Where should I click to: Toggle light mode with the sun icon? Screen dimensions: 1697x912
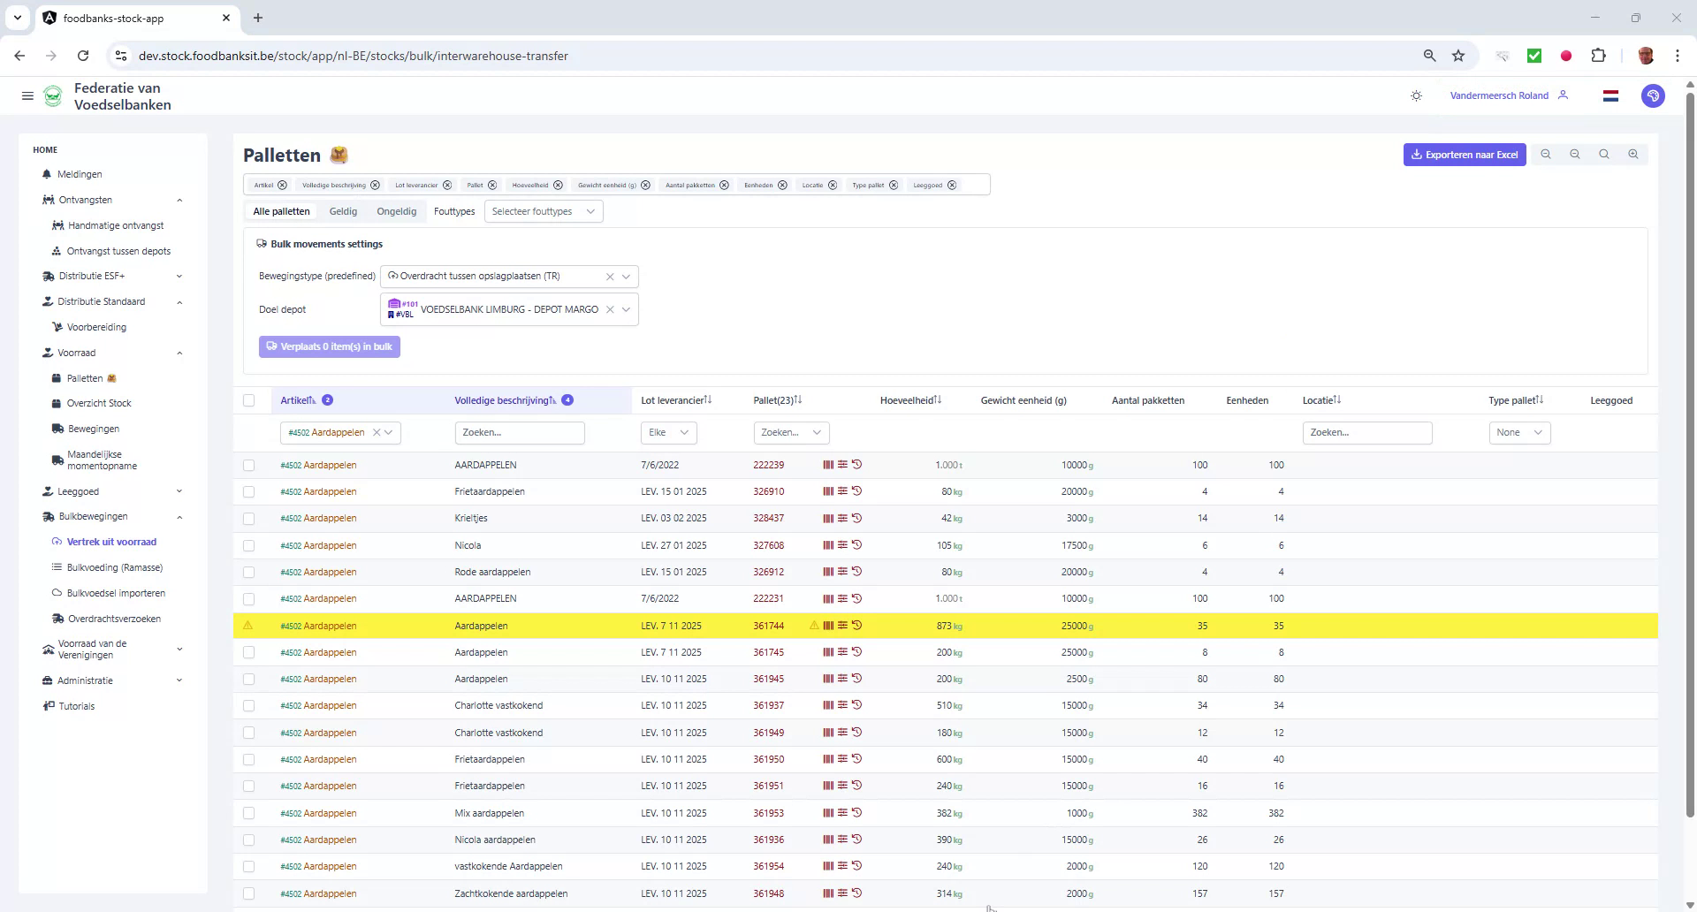[1416, 95]
